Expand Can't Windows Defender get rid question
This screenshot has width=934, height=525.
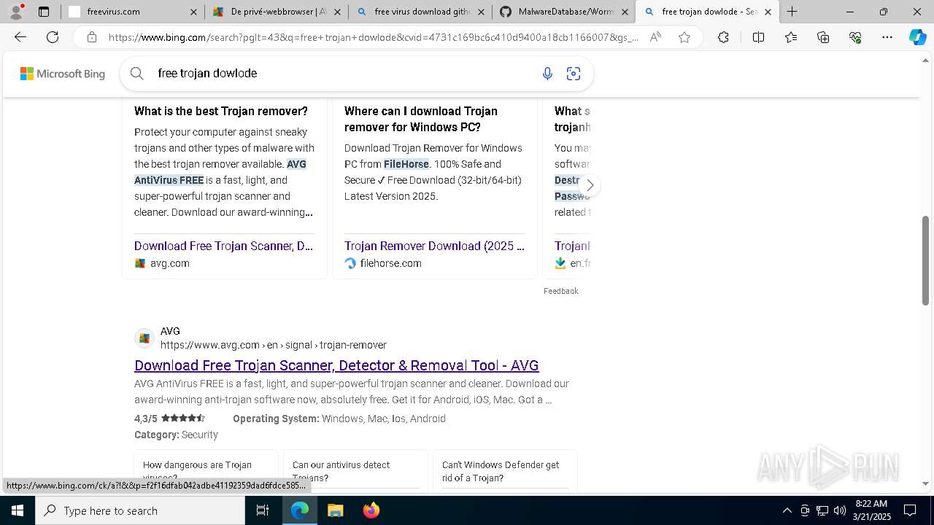[x=505, y=471]
